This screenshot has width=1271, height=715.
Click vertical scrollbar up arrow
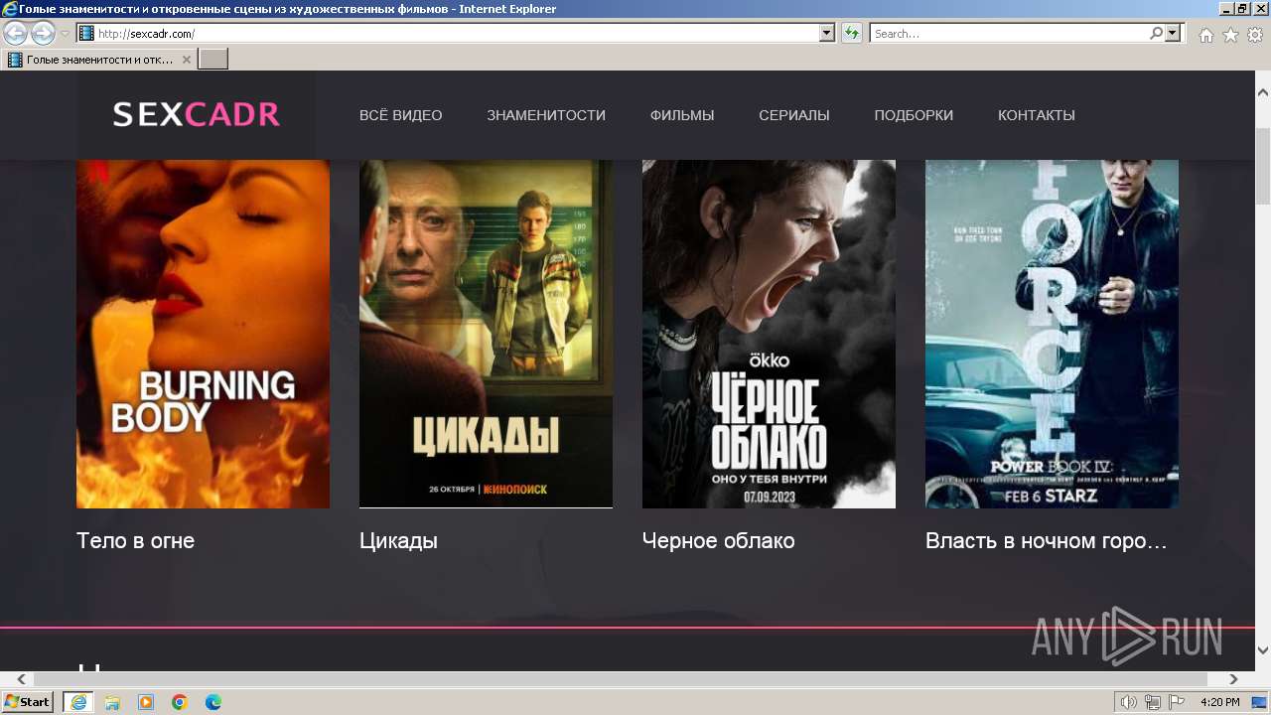tap(1263, 92)
